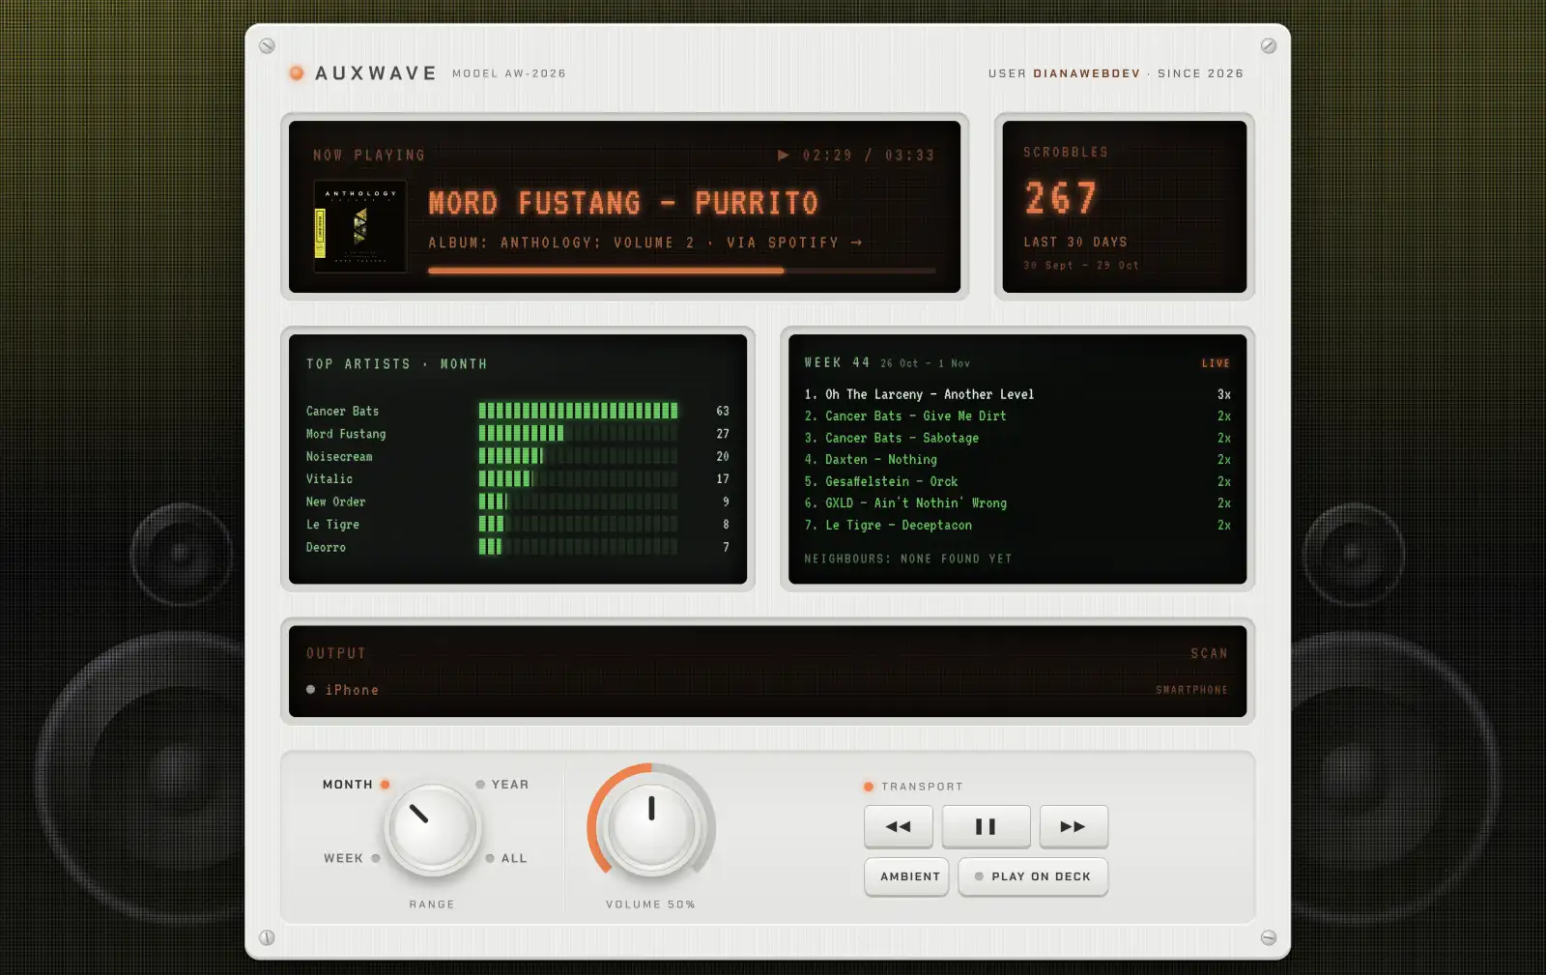
Task: Select Noisecream in Top Artists
Action: 518,456
